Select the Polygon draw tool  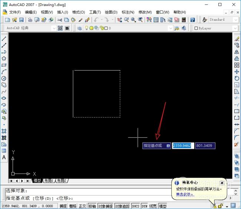click(4, 58)
